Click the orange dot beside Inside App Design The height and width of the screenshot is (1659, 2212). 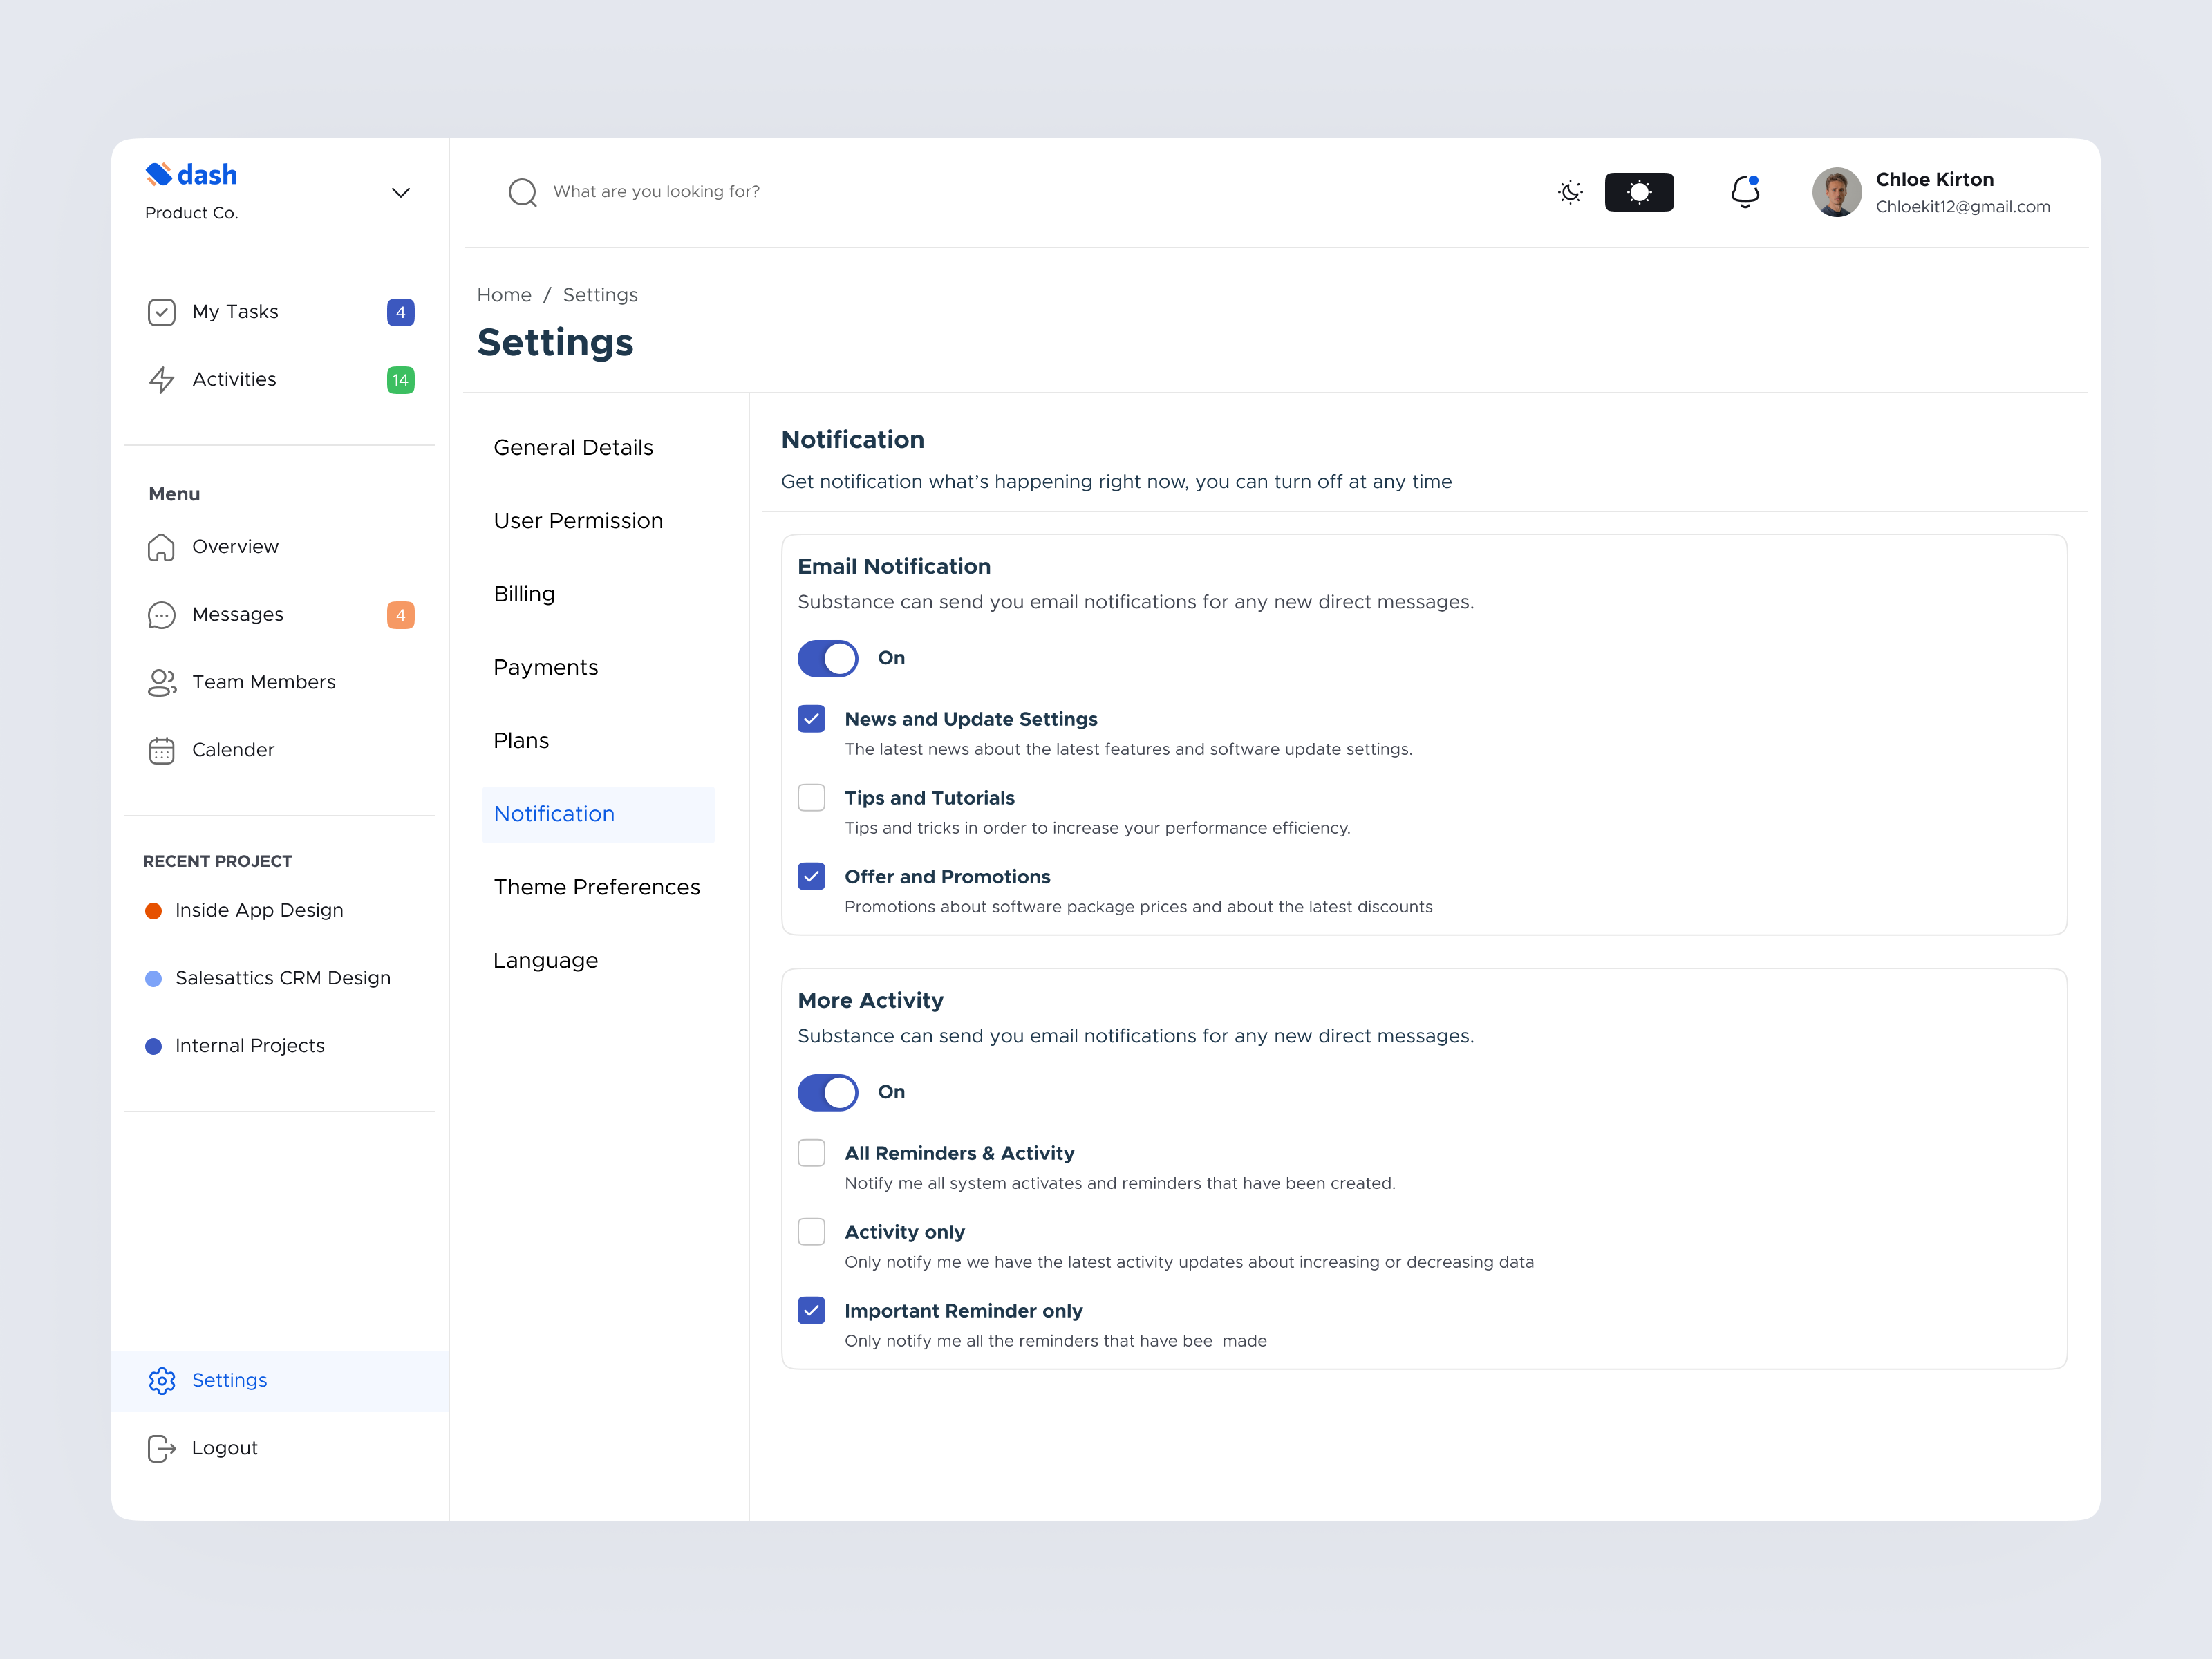pyautogui.click(x=153, y=910)
